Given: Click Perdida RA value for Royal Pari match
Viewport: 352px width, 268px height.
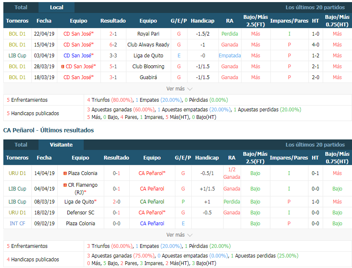Looking at the screenshot, I should (230, 34).
